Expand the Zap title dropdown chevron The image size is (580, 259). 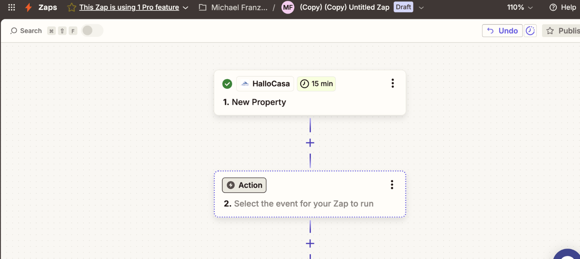[x=421, y=7]
